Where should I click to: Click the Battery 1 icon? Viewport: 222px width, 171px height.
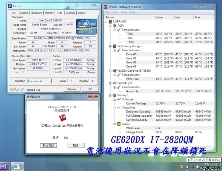tap(114, 95)
